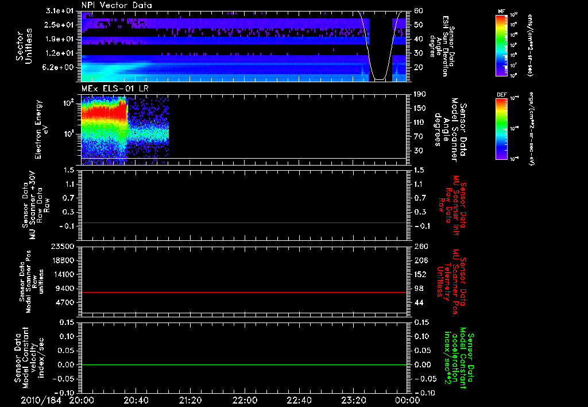Click the 'NF' color bar heading
The height and width of the screenshot is (407, 588).
point(502,11)
